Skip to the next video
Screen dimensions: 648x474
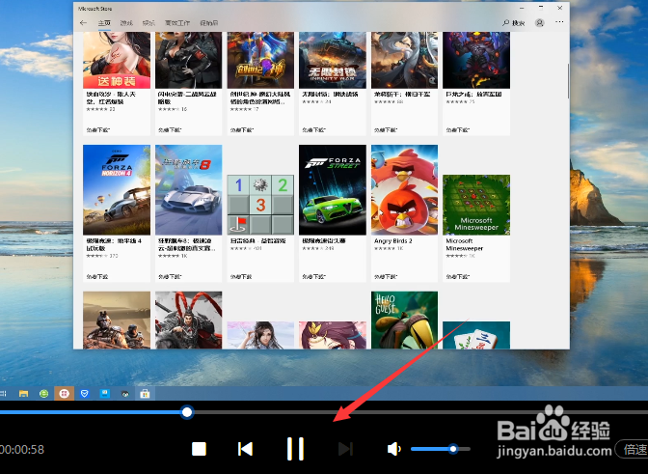click(x=345, y=449)
